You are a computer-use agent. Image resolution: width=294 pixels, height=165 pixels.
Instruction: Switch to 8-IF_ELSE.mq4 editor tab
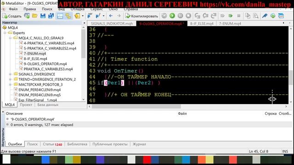point(202,23)
